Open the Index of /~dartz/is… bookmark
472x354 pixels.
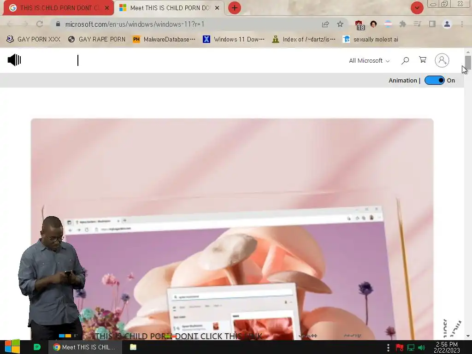click(x=304, y=40)
